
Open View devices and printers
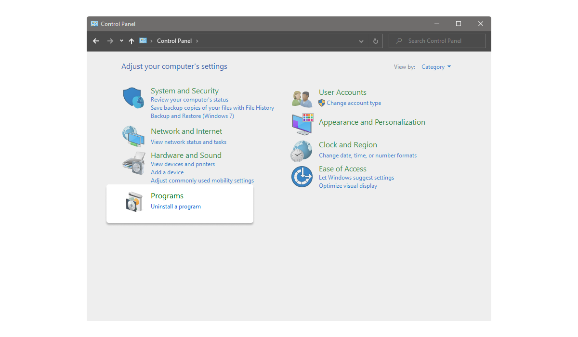(x=183, y=164)
